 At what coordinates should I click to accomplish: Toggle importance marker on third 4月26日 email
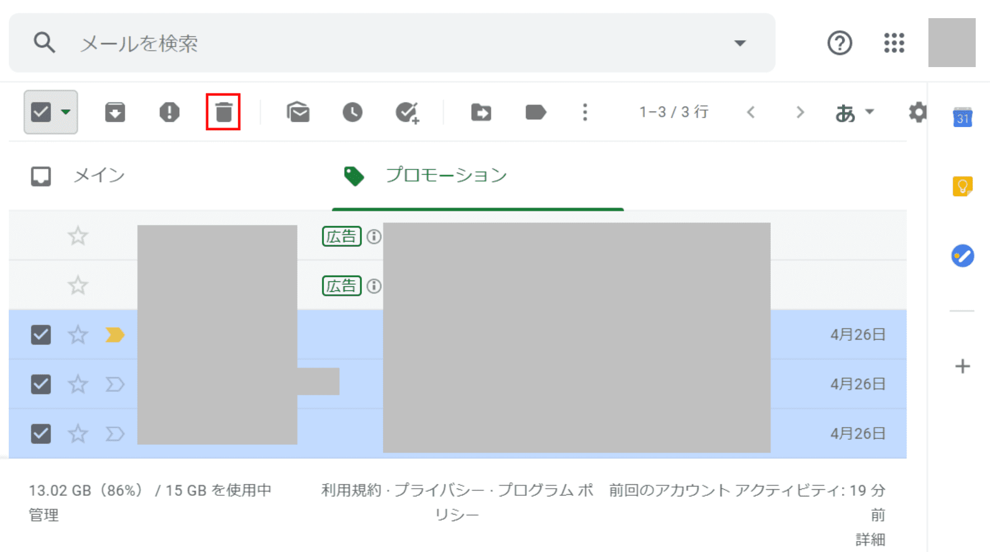[115, 434]
